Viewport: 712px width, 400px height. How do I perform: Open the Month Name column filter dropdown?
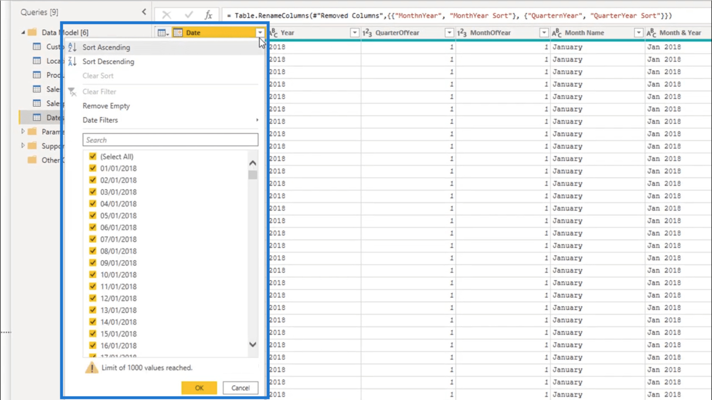tap(639, 33)
